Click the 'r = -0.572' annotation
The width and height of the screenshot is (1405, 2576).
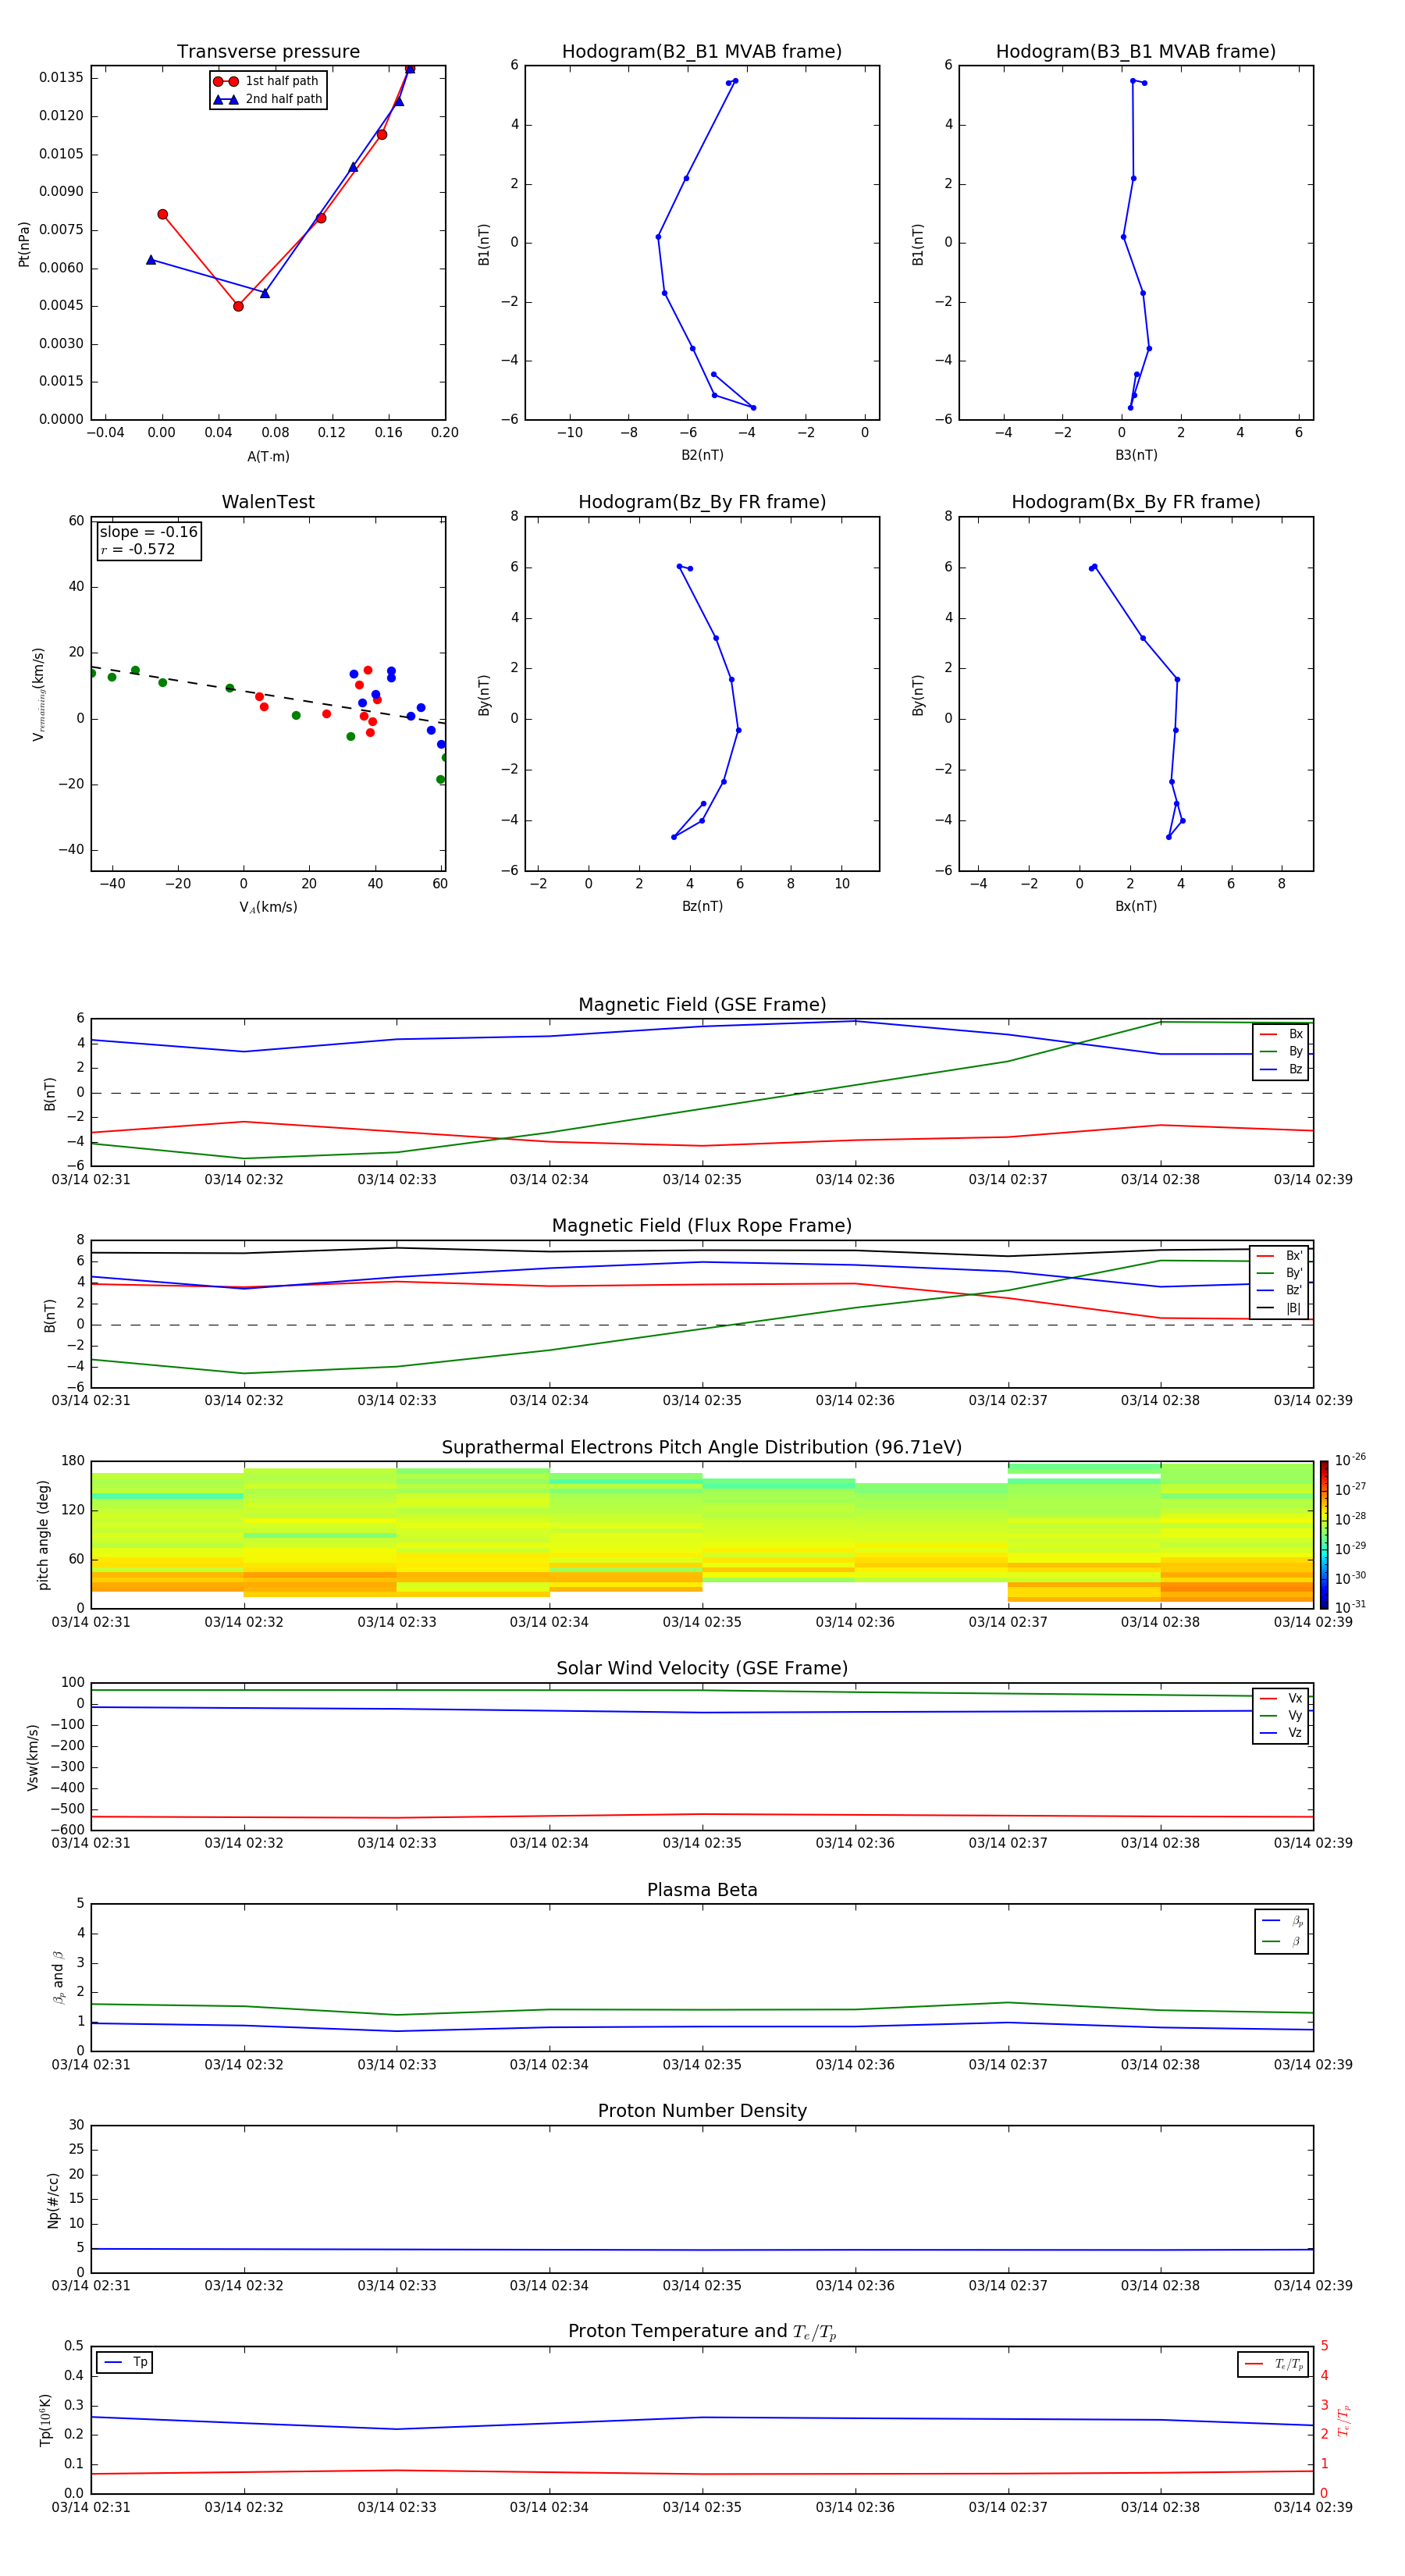pyautogui.click(x=138, y=549)
